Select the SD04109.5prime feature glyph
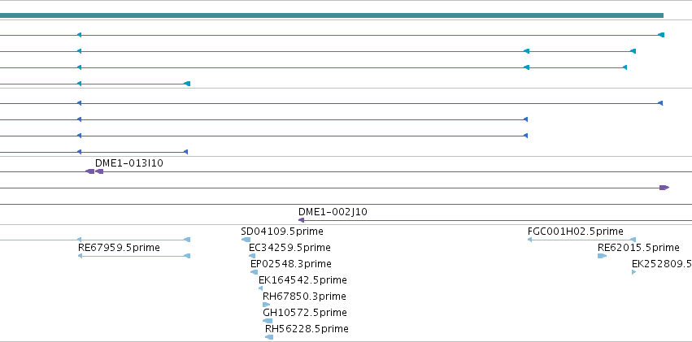The width and height of the screenshot is (692, 342). [x=246, y=240]
